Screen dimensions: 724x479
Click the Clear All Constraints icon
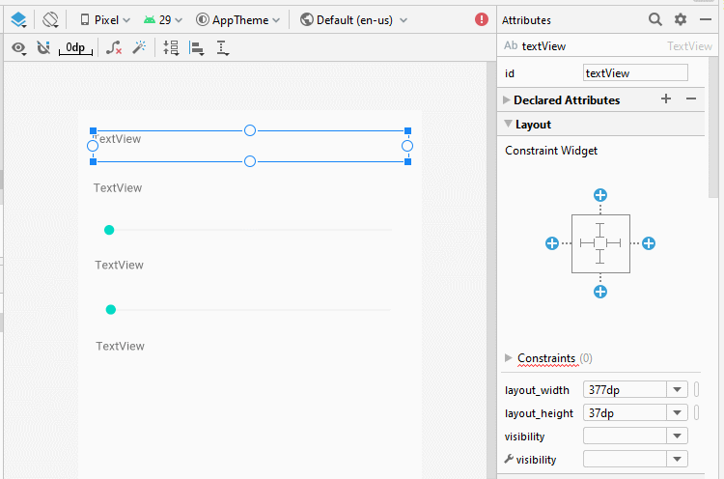(114, 47)
